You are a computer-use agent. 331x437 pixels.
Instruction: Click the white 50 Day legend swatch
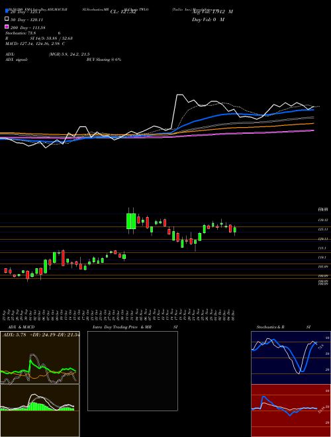pos(7,19)
